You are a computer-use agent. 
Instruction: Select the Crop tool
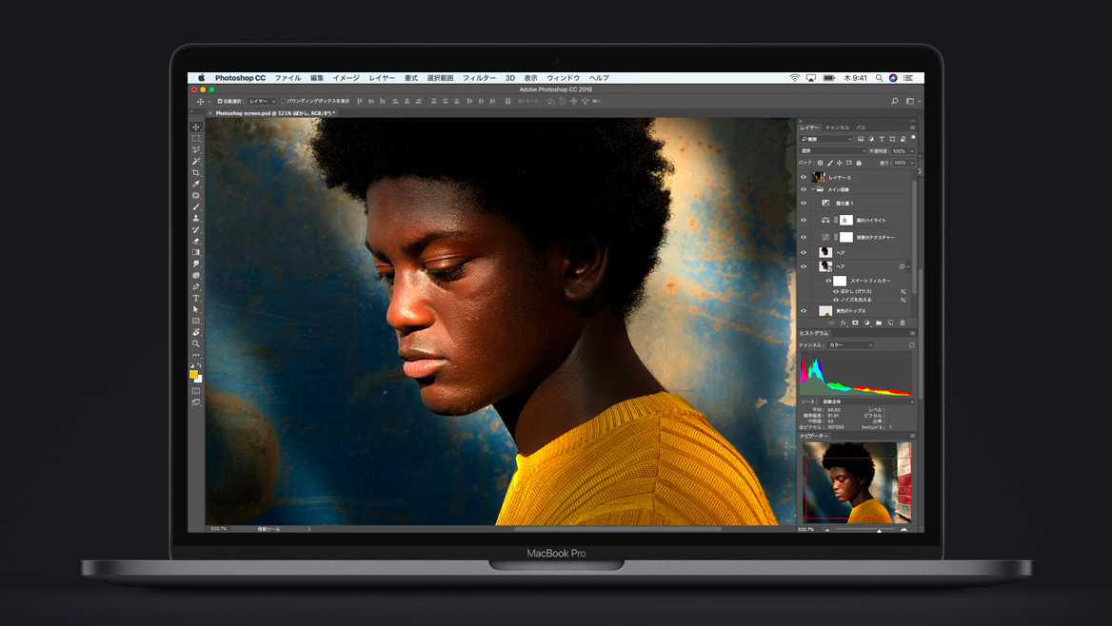point(196,172)
